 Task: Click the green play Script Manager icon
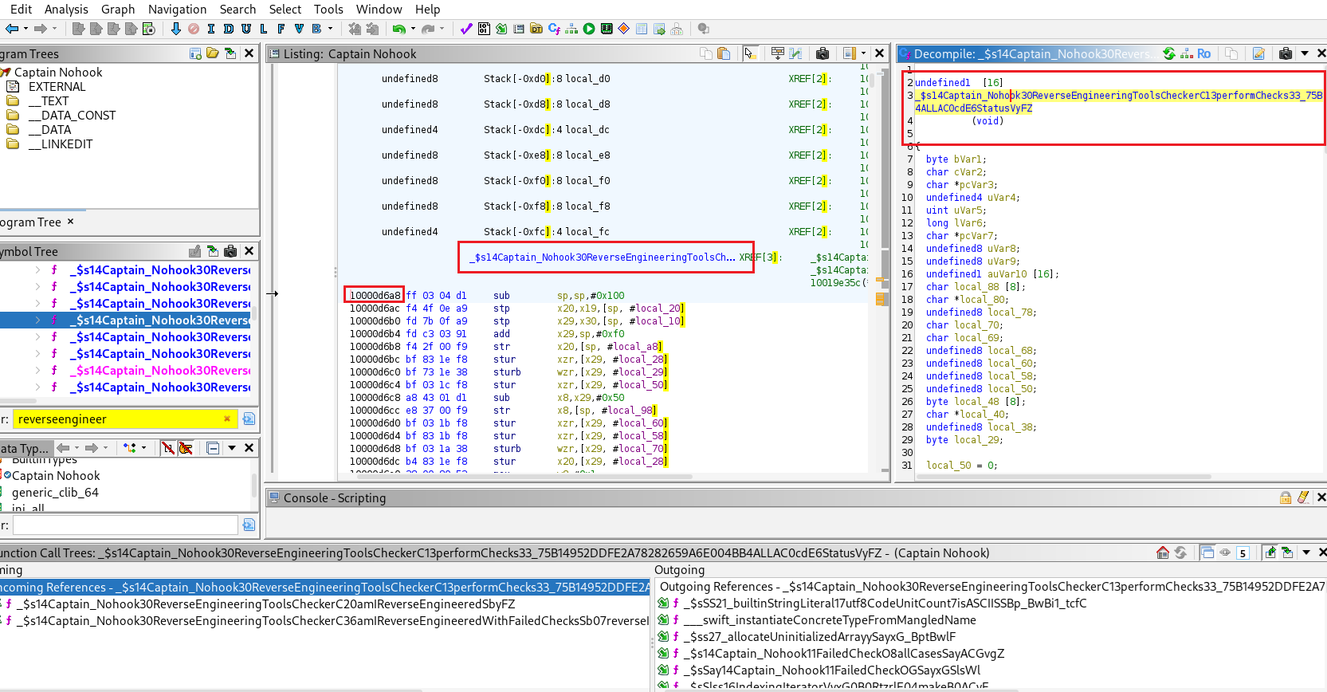(x=589, y=29)
